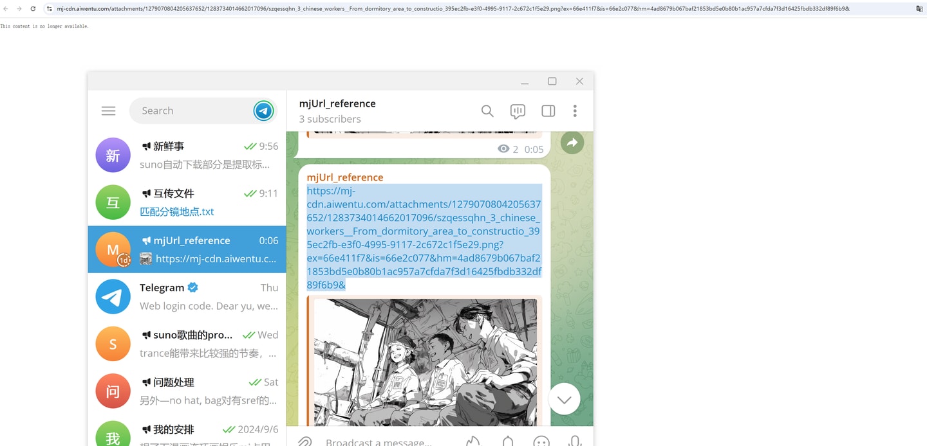927x446 pixels.
Task: Click the eye views icon showing 2
Action: tap(503, 149)
